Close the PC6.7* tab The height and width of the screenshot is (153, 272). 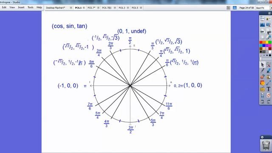click(x=98, y=8)
